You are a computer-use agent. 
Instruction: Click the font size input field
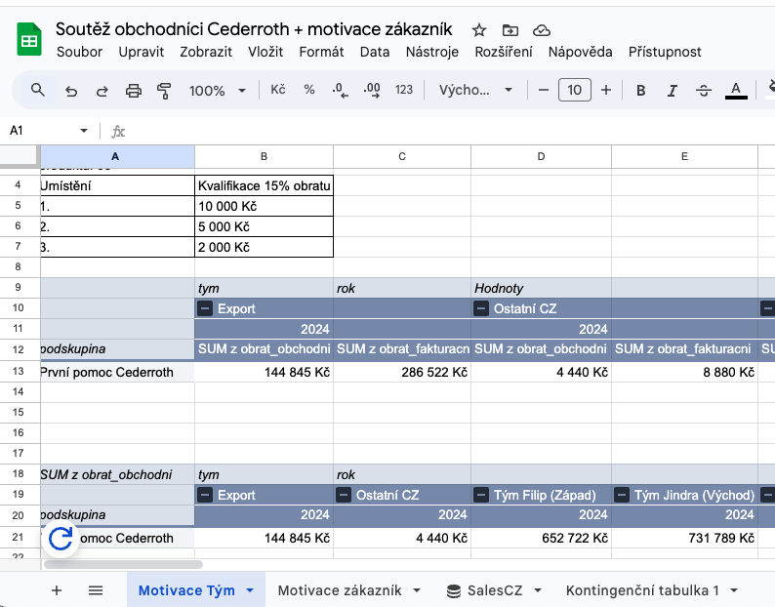coord(574,91)
